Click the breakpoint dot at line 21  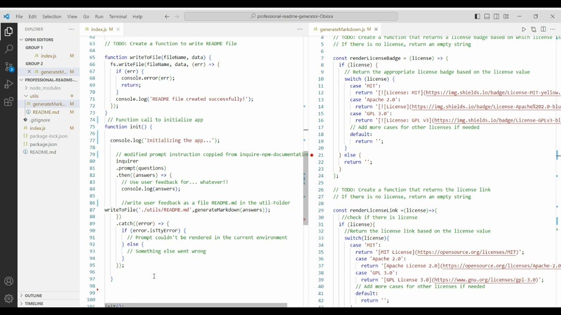point(312,155)
